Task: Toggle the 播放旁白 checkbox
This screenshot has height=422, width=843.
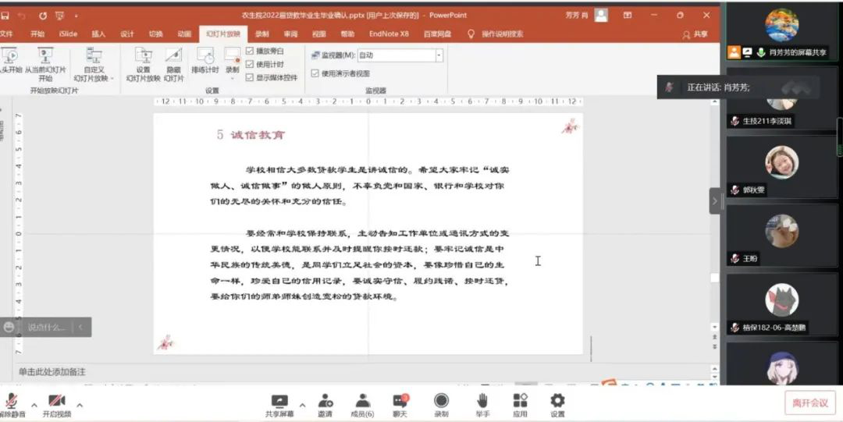Action: (x=250, y=51)
